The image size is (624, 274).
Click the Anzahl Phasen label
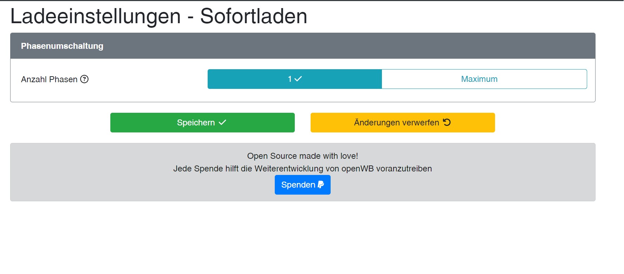click(49, 79)
